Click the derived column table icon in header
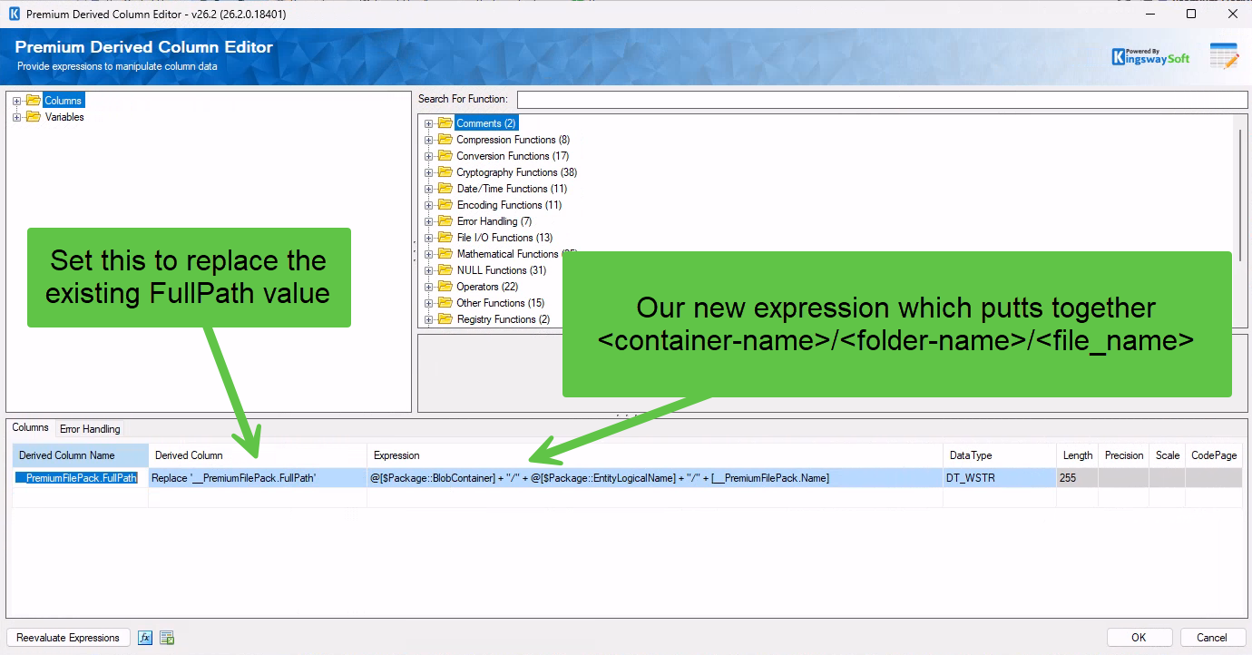 click(1224, 55)
